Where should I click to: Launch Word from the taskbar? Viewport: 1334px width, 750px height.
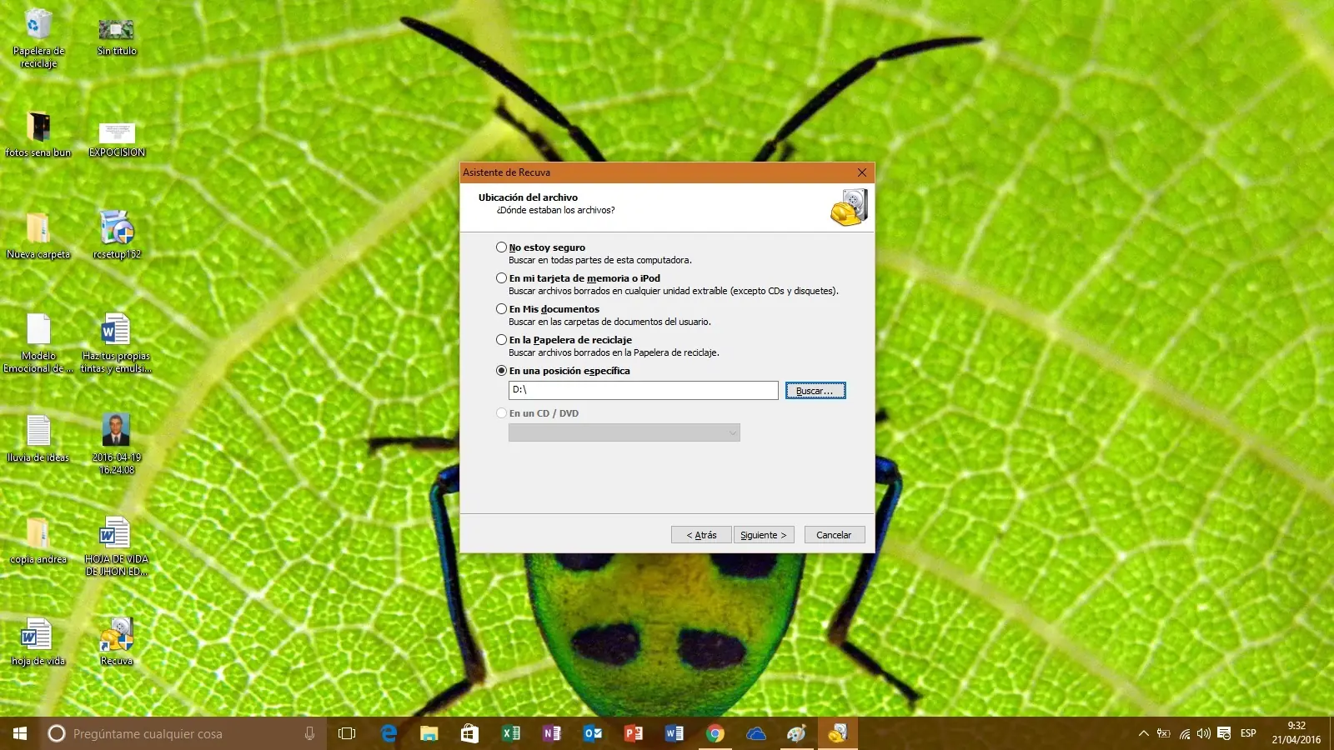tap(674, 733)
